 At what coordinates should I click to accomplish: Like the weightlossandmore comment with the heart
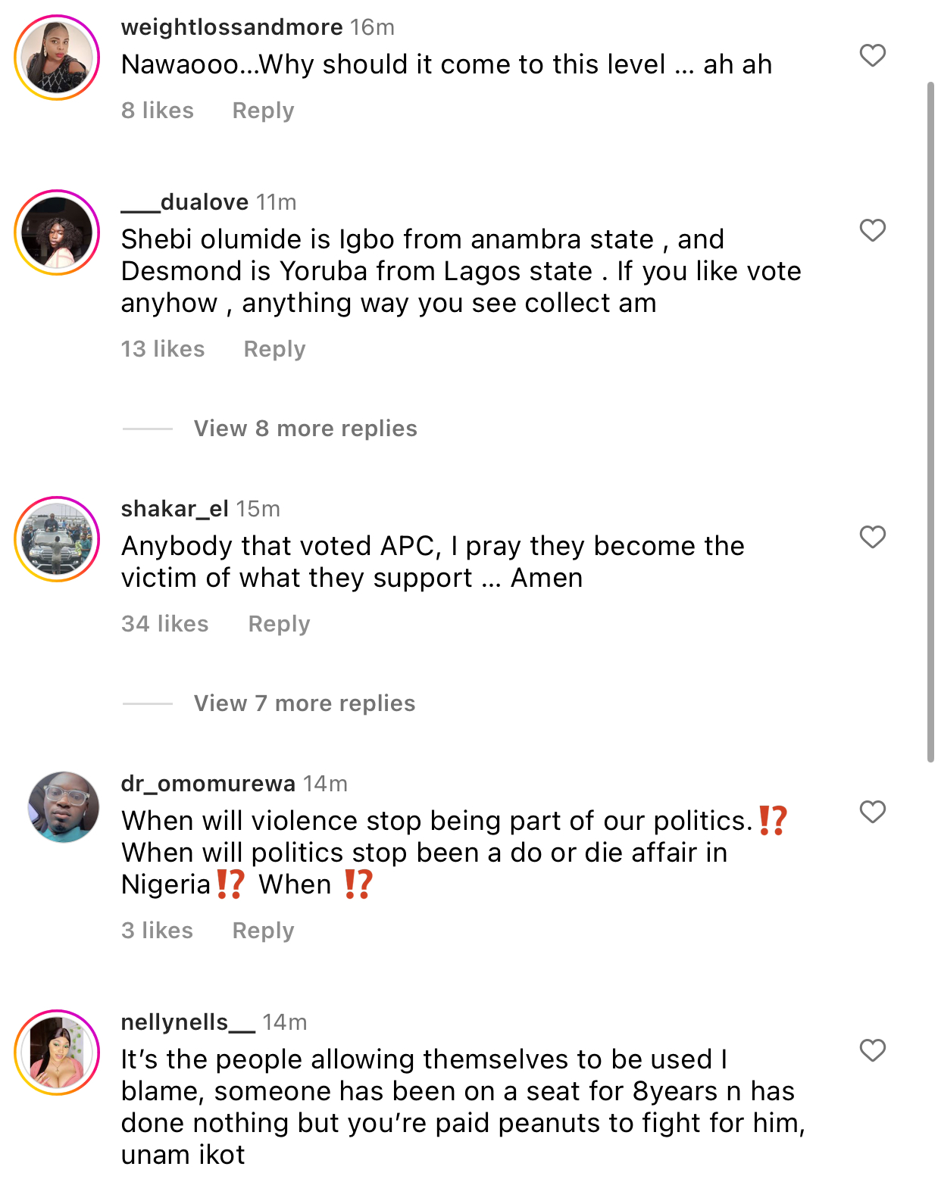click(x=873, y=55)
